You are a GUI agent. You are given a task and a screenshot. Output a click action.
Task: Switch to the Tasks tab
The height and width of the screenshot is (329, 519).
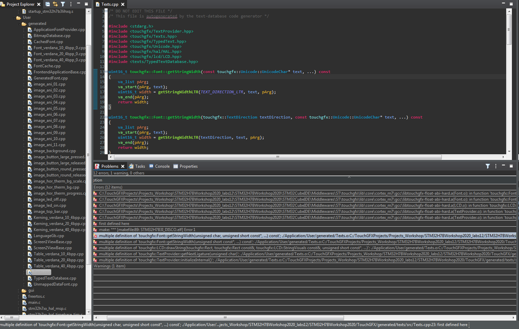click(x=137, y=167)
